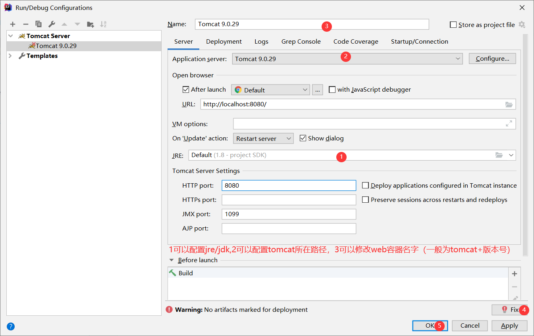Switch to the Deployment tab
The height and width of the screenshot is (336, 534).
(224, 42)
